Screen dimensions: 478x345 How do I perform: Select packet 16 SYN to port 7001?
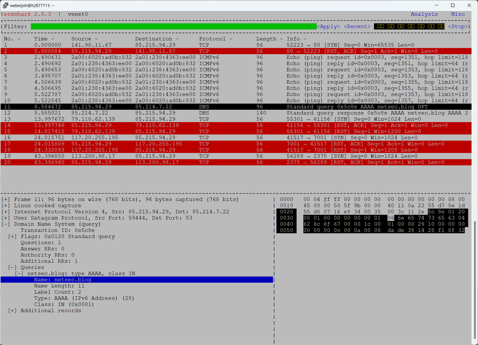click(237, 138)
